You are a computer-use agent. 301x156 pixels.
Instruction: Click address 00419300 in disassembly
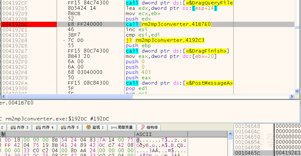[x=15, y=89]
